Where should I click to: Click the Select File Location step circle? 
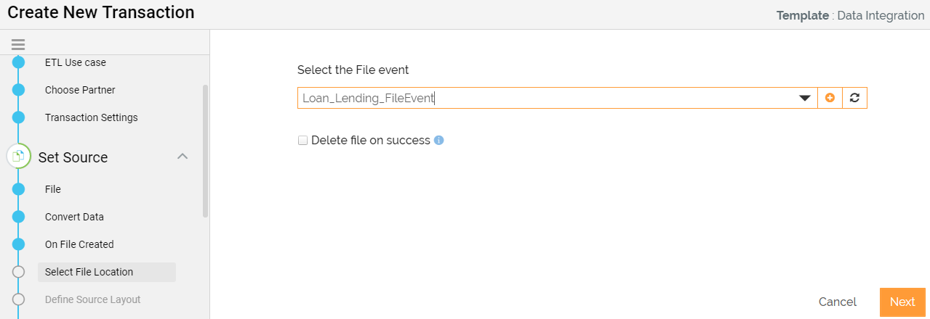coord(19,272)
